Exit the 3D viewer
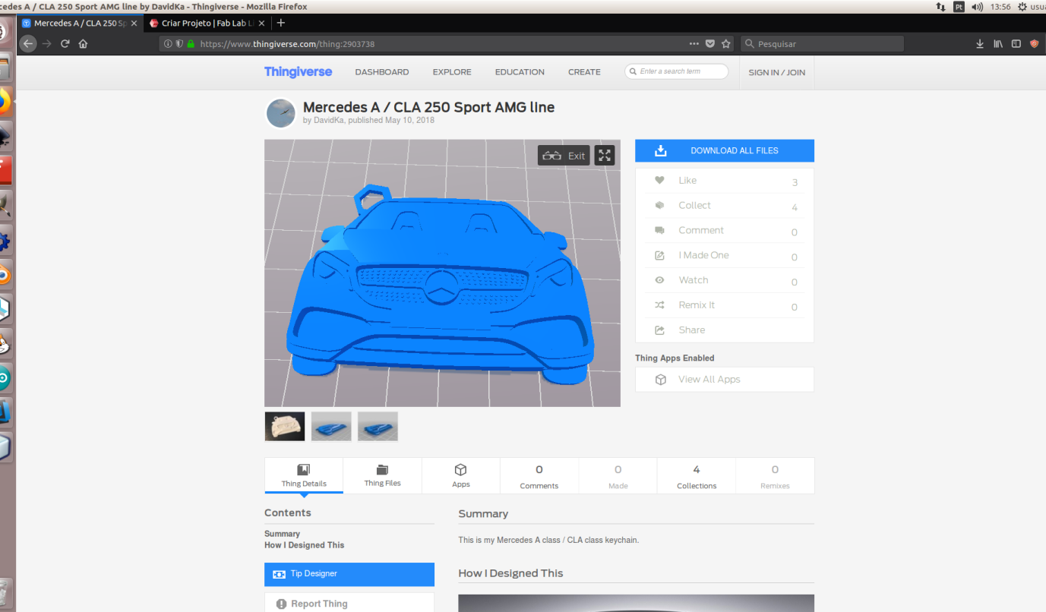 pos(564,156)
